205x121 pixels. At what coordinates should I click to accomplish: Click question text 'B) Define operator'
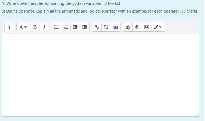(x=18, y=11)
